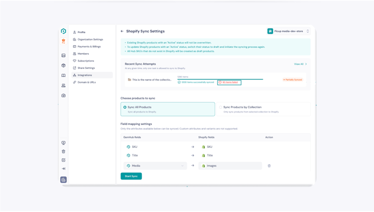Open the Pro crown badge
374x212 pixels.
click(x=64, y=41)
